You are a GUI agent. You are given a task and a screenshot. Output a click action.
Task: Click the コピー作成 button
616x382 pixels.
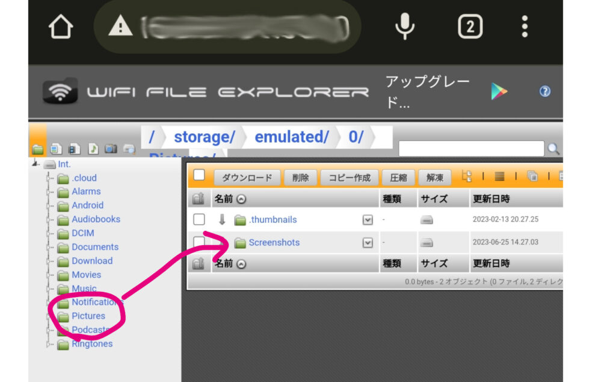click(350, 177)
